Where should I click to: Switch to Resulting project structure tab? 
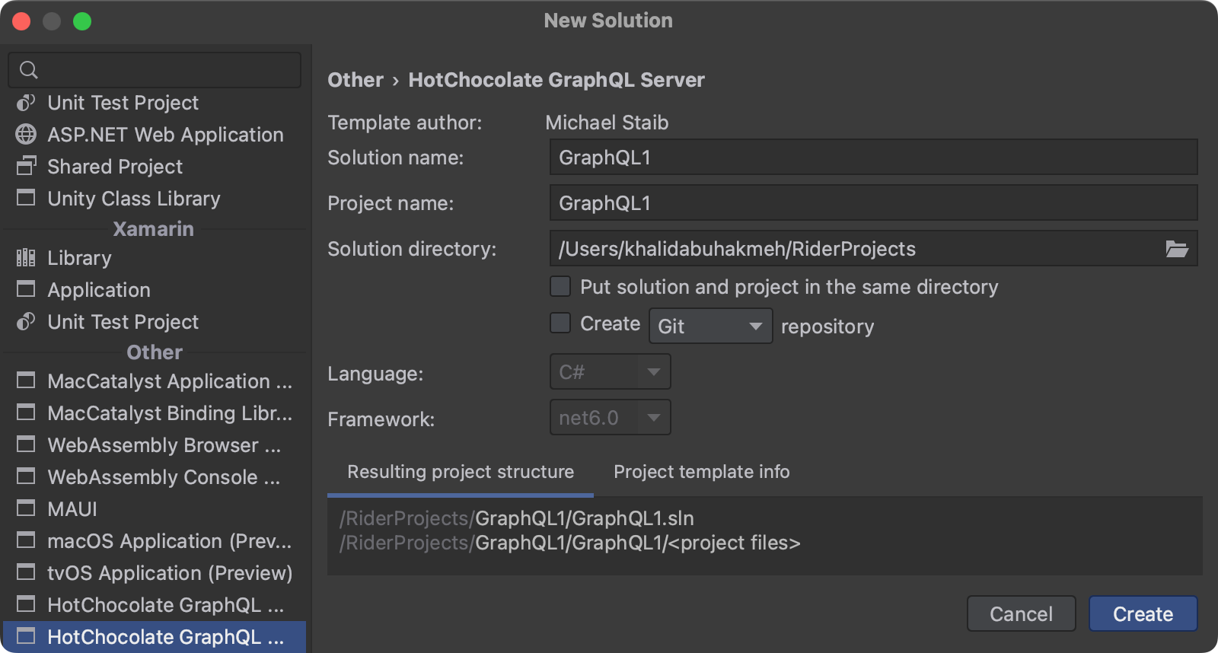[x=461, y=472]
